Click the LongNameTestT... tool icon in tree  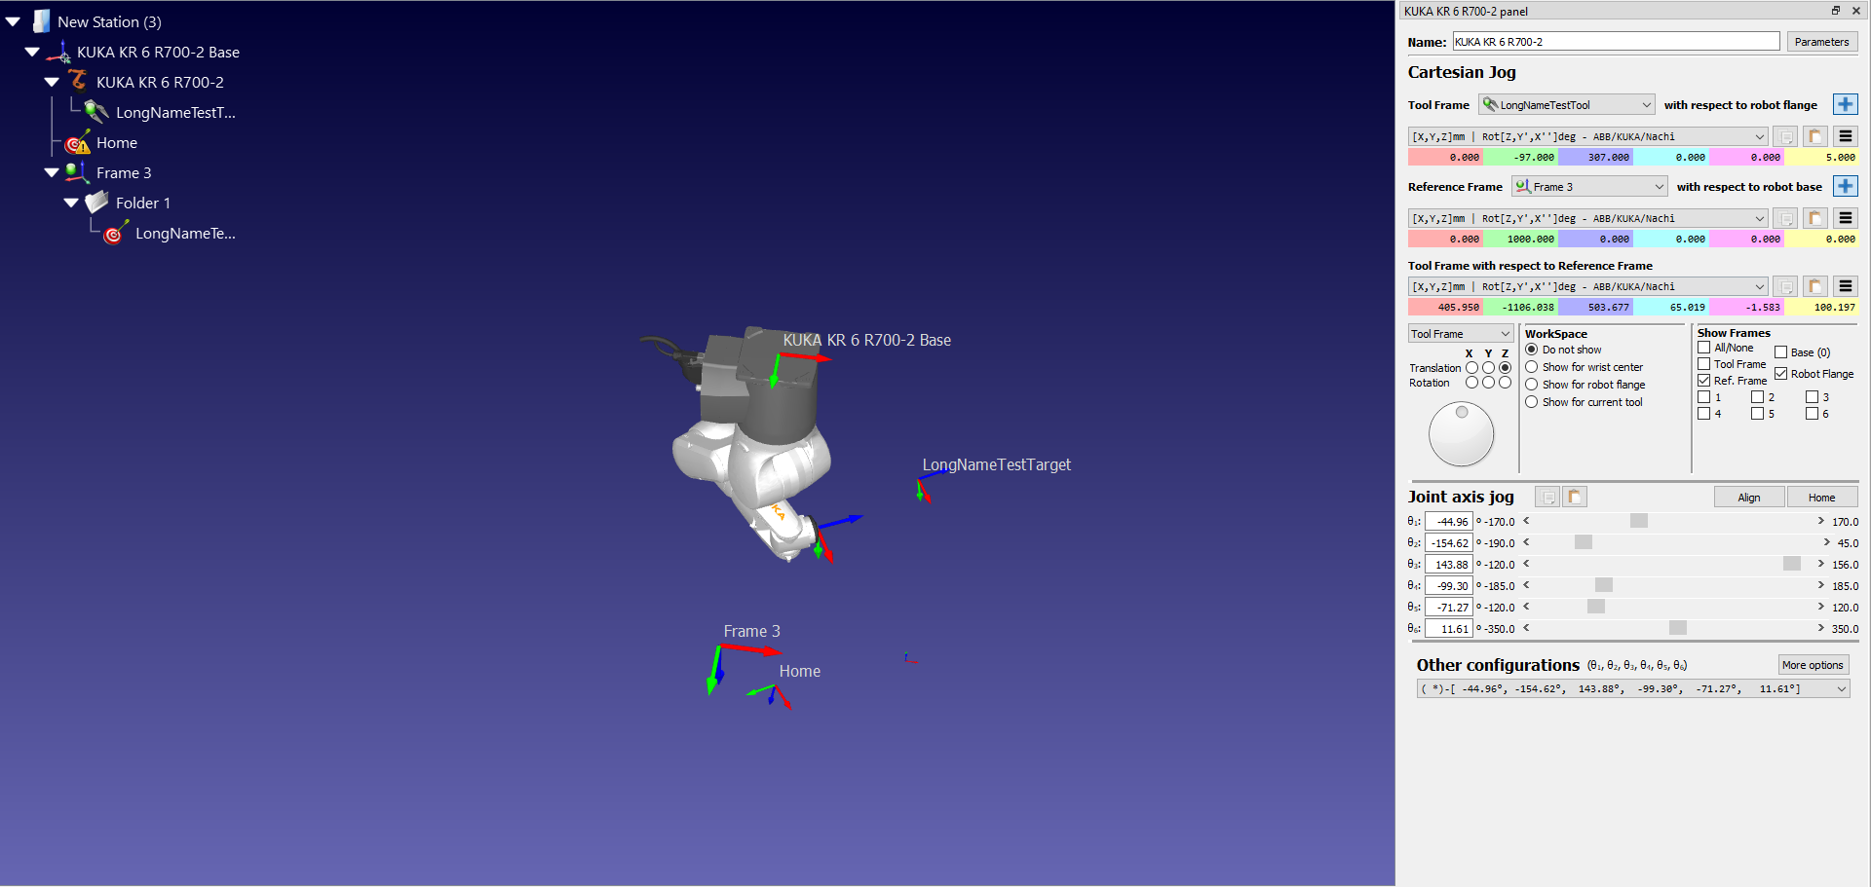point(96,112)
